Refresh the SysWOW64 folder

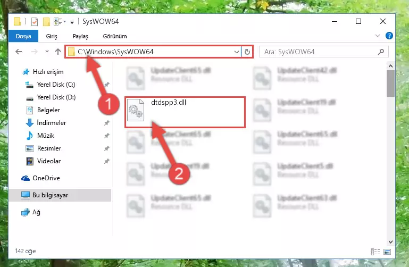[x=247, y=52]
